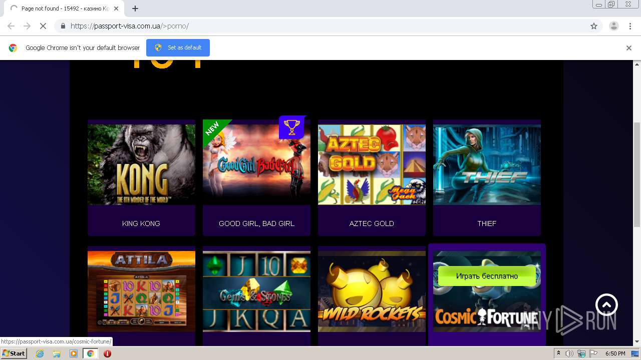
Task: Open the media player taskbar icon
Action: pyautogui.click(x=74, y=353)
